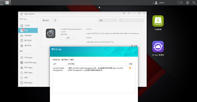The image size is (197, 102).
Task: Open App Central info icon
Action: pos(124,13)
